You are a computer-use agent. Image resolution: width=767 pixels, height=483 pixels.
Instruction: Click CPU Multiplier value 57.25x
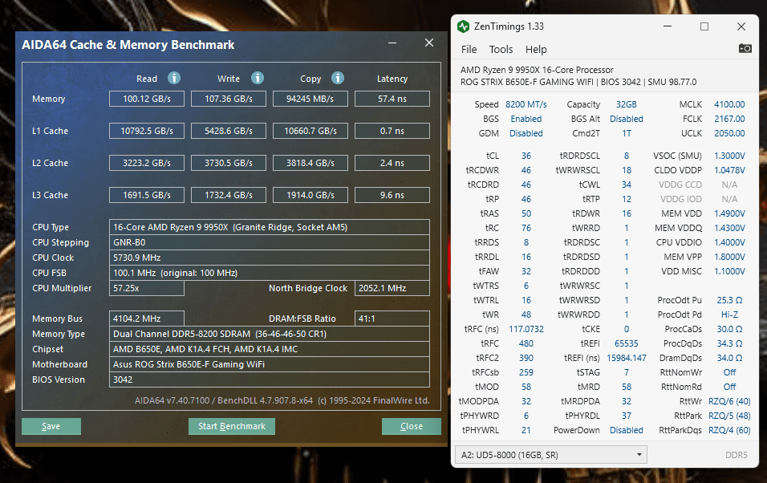(147, 288)
